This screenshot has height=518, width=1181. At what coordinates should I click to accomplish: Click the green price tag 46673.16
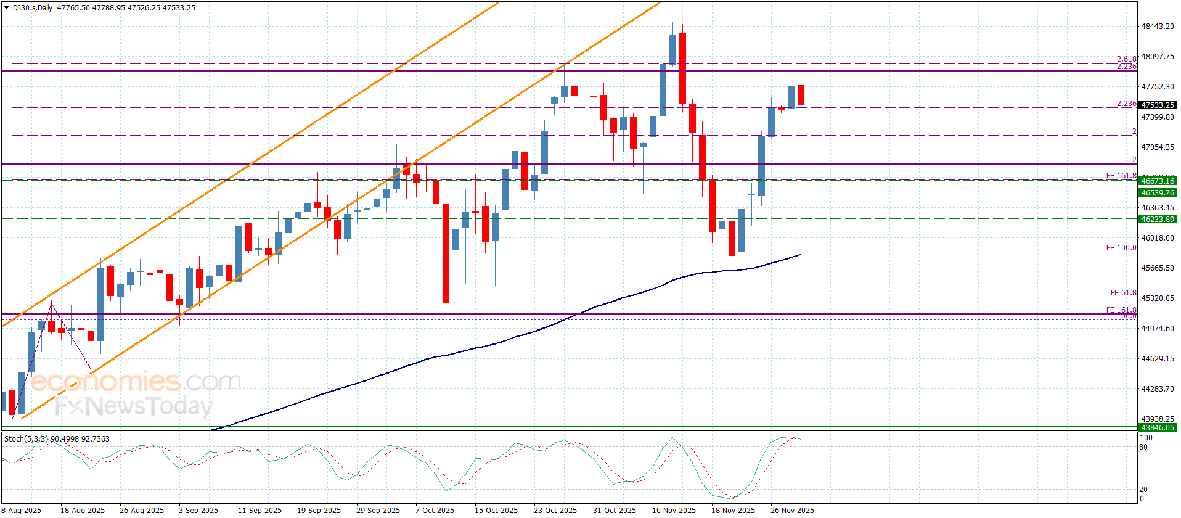coord(1158,181)
